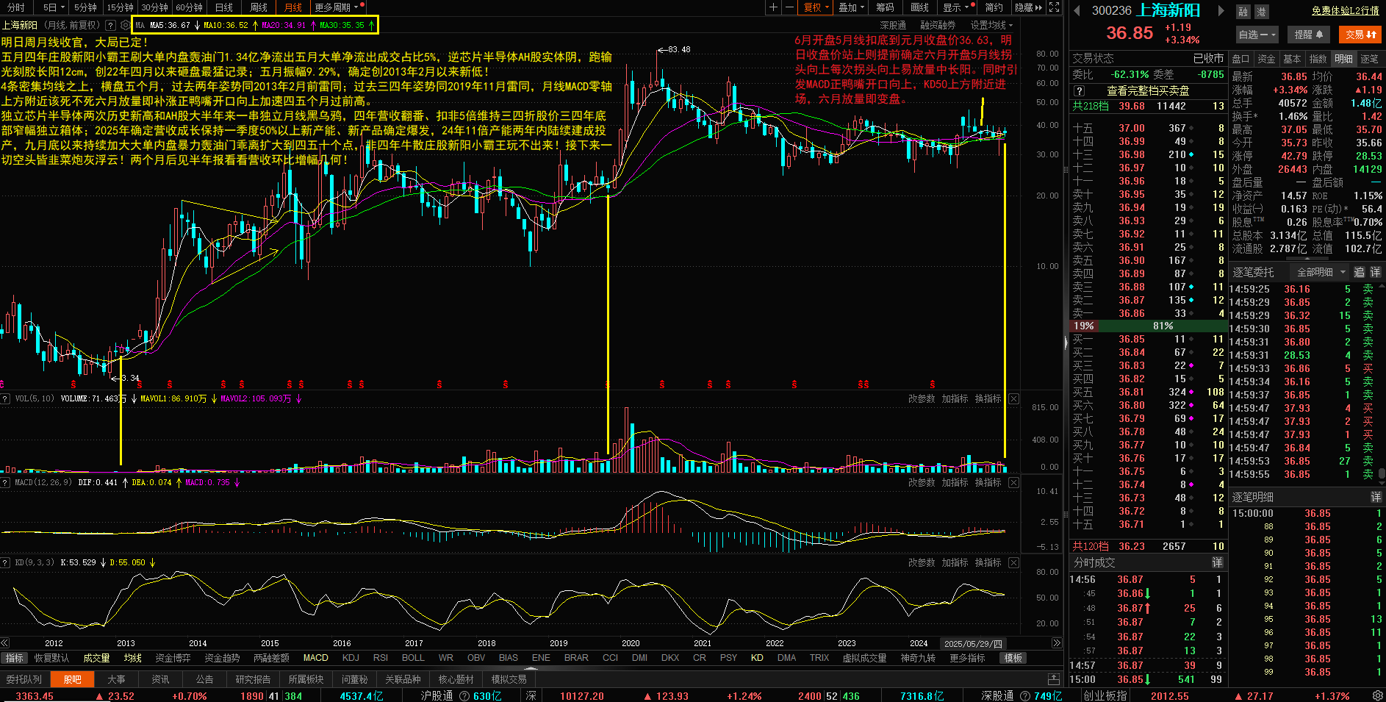1386x702 pixels.
Task: Click order book help question icon
Action: pos(1079,91)
